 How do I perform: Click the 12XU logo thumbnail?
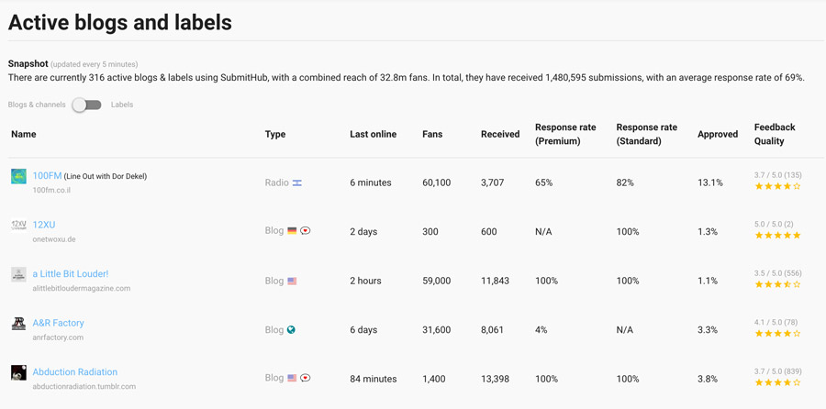pyautogui.click(x=18, y=225)
